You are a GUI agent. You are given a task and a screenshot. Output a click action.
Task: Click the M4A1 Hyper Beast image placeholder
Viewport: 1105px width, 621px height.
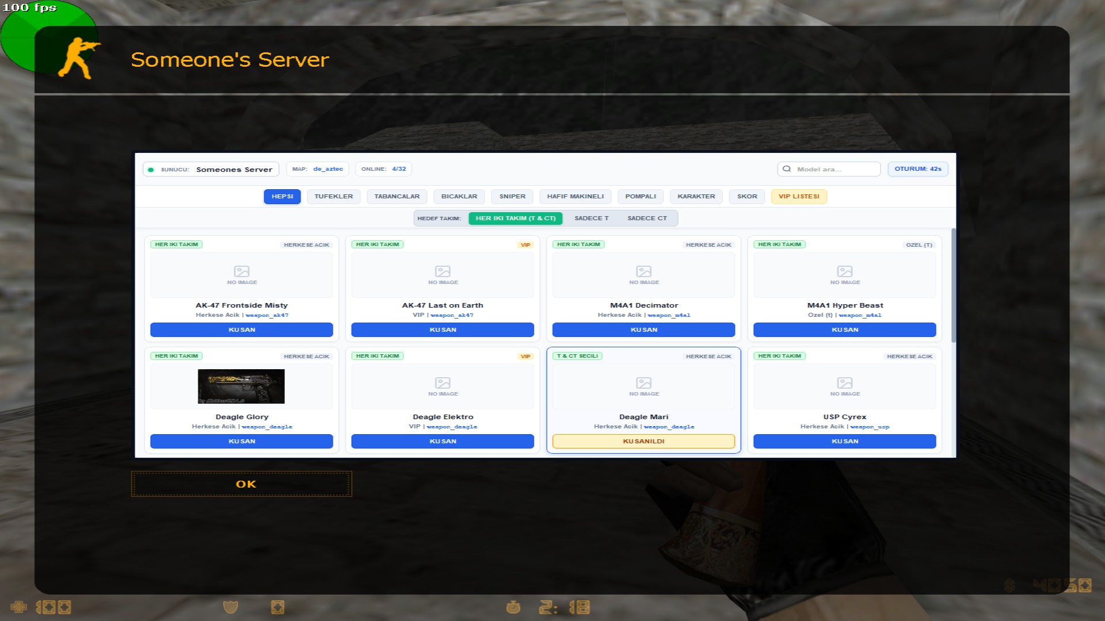coord(845,275)
